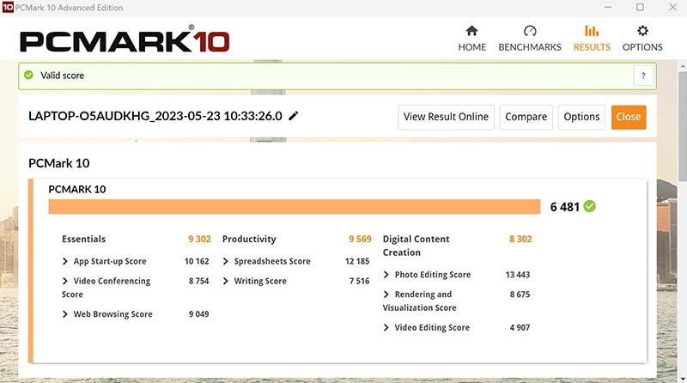Click the pencil icon to rename result
Screen dimensions: 687x383
click(294, 116)
